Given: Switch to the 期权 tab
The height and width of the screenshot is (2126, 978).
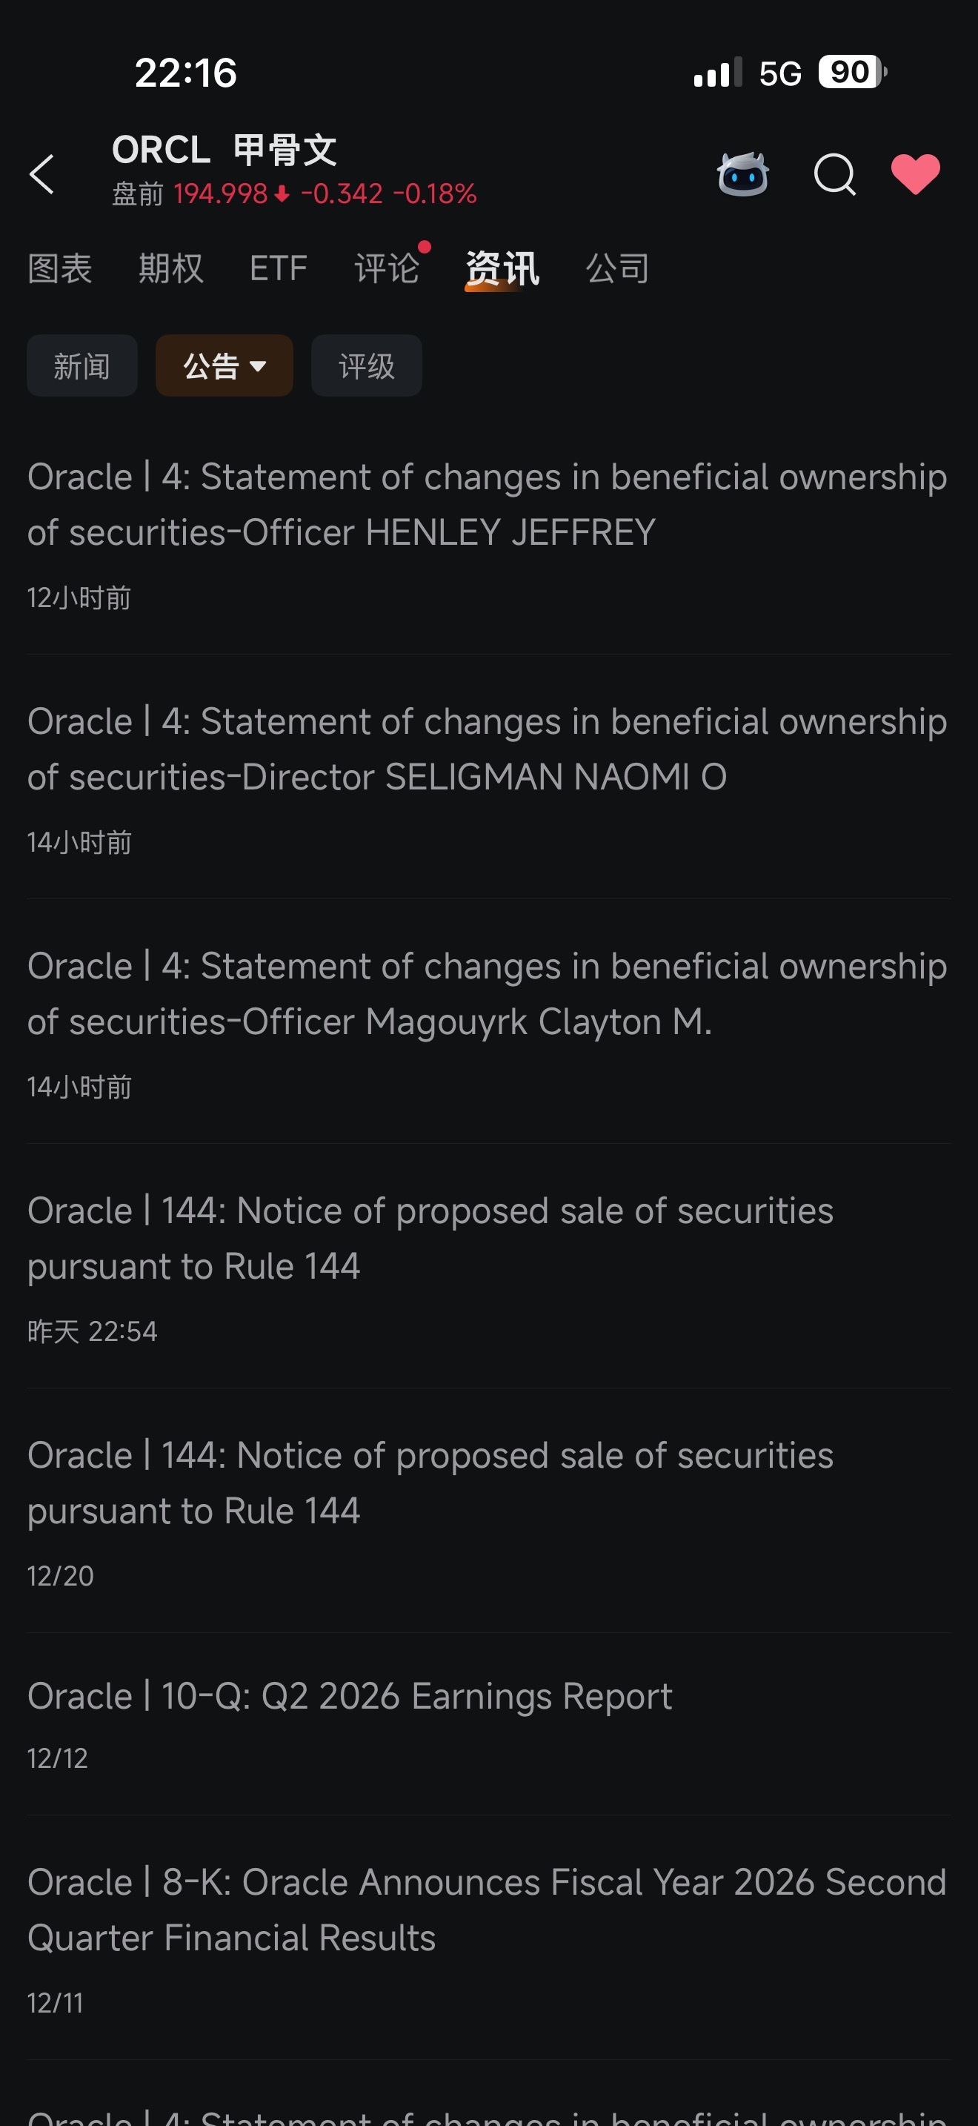Looking at the screenshot, I should tap(170, 268).
